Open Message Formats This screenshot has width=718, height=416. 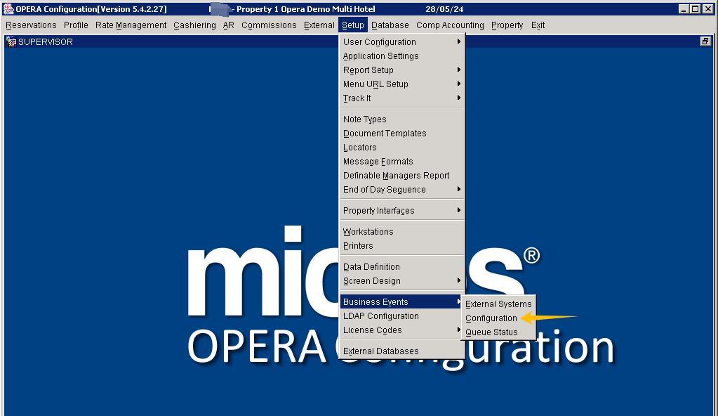(x=402, y=162)
